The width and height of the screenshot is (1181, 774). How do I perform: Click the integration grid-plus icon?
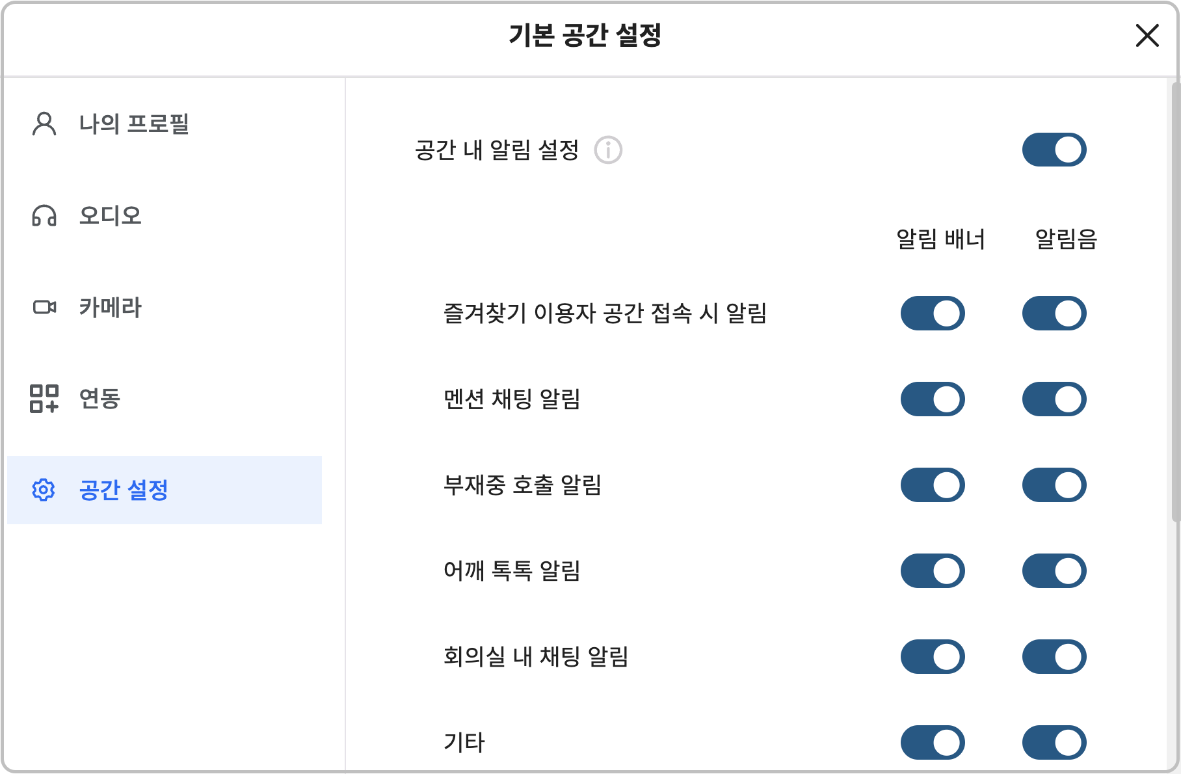click(44, 398)
